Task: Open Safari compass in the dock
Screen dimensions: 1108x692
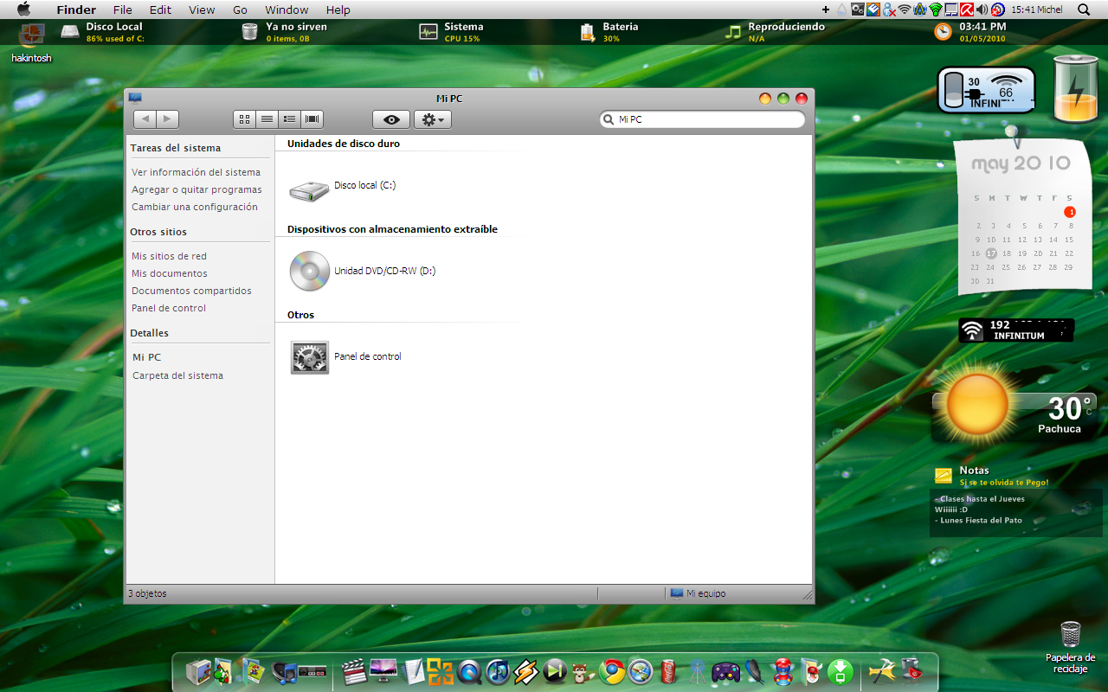Action: coord(641,670)
